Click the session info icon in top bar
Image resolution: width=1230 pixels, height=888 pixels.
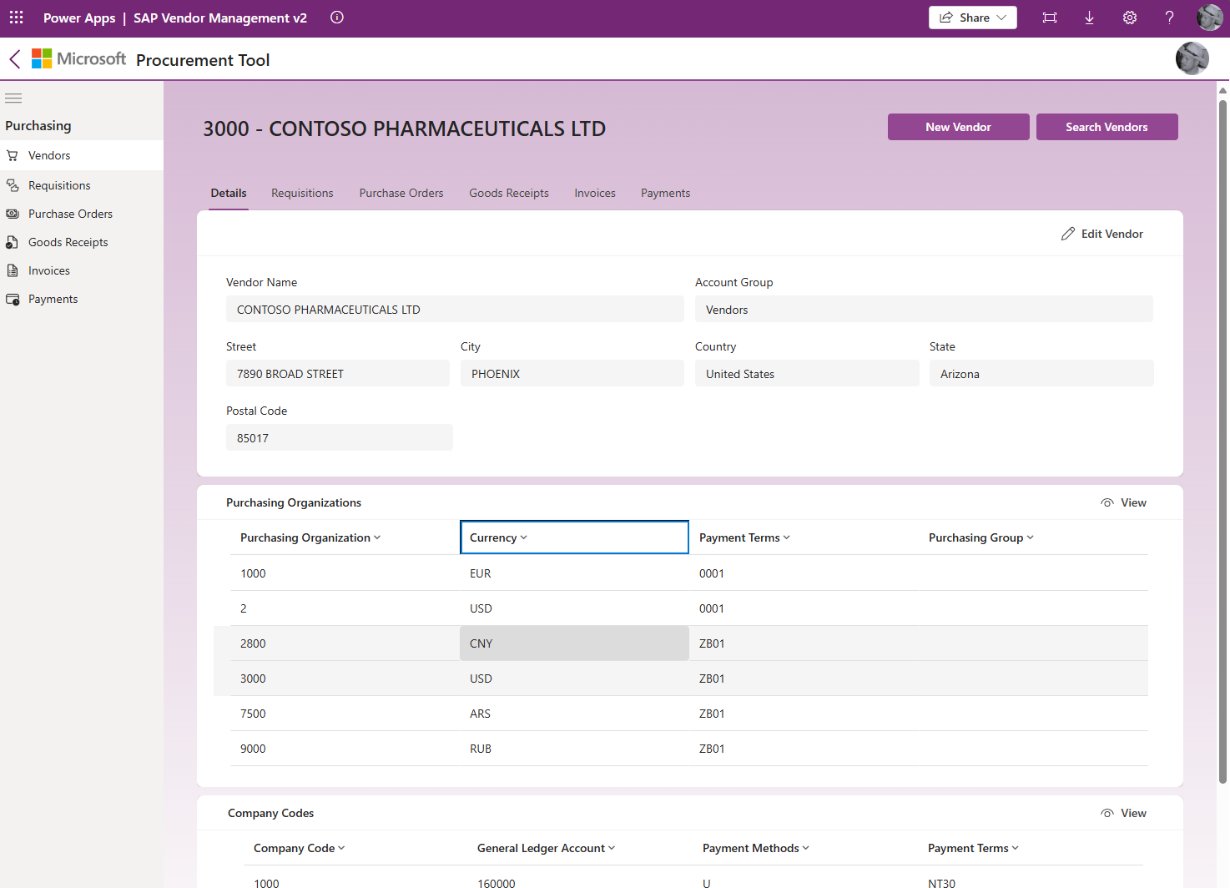pyautogui.click(x=336, y=17)
